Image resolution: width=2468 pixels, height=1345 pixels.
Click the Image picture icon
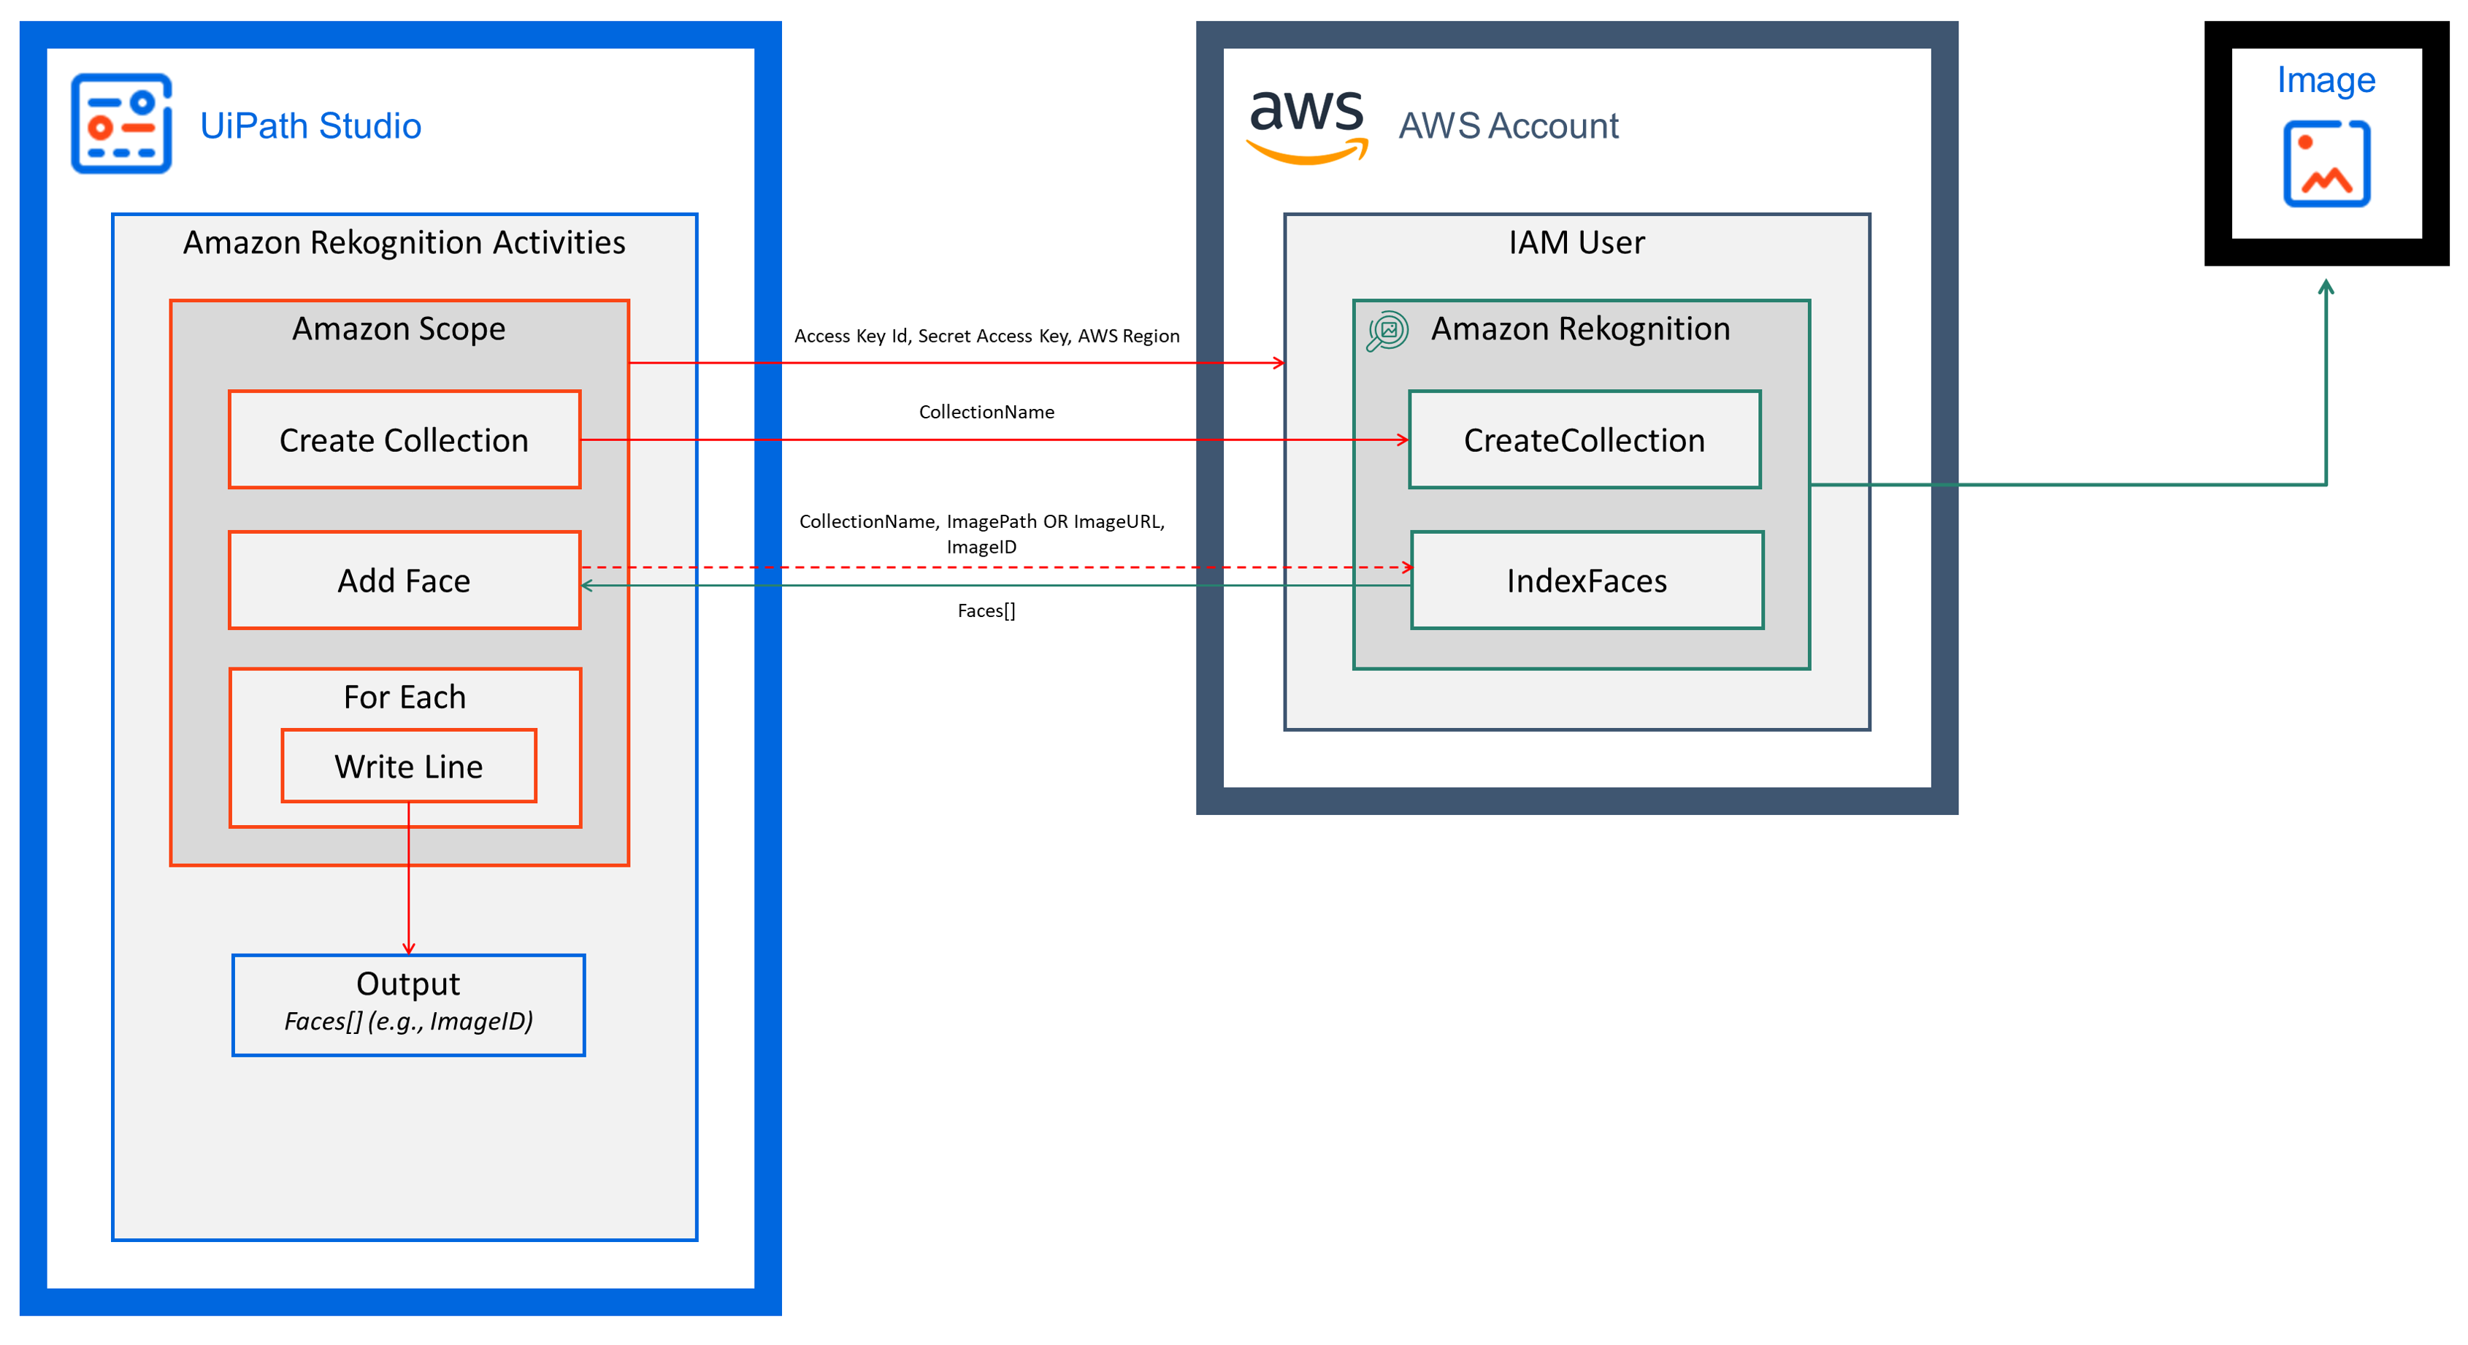coord(2326,163)
